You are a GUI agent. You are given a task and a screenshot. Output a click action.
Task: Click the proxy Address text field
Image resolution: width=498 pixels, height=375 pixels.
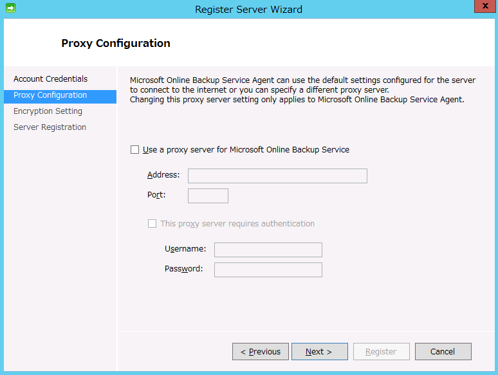(277, 176)
